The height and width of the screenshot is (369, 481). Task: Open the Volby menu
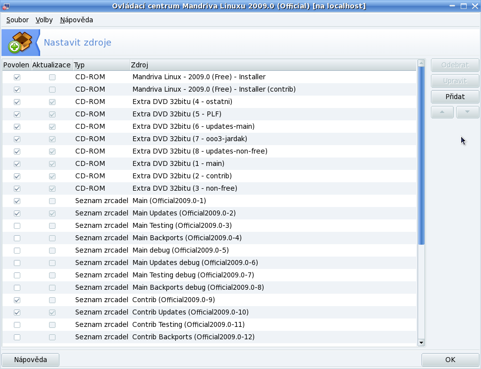click(x=44, y=20)
